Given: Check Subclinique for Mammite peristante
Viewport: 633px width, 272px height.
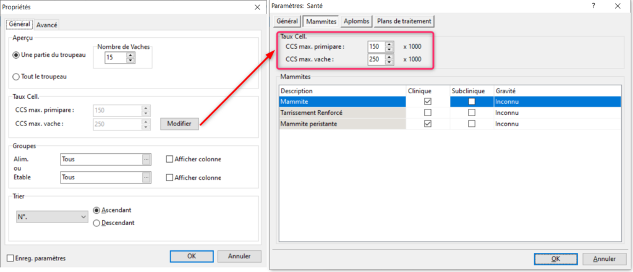Looking at the screenshot, I should (x=472, y=124).
